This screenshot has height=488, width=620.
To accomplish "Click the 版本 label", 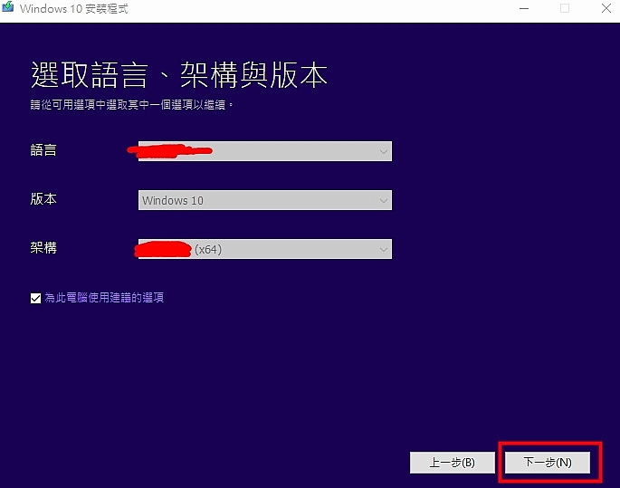I will [x=43, y=199].
